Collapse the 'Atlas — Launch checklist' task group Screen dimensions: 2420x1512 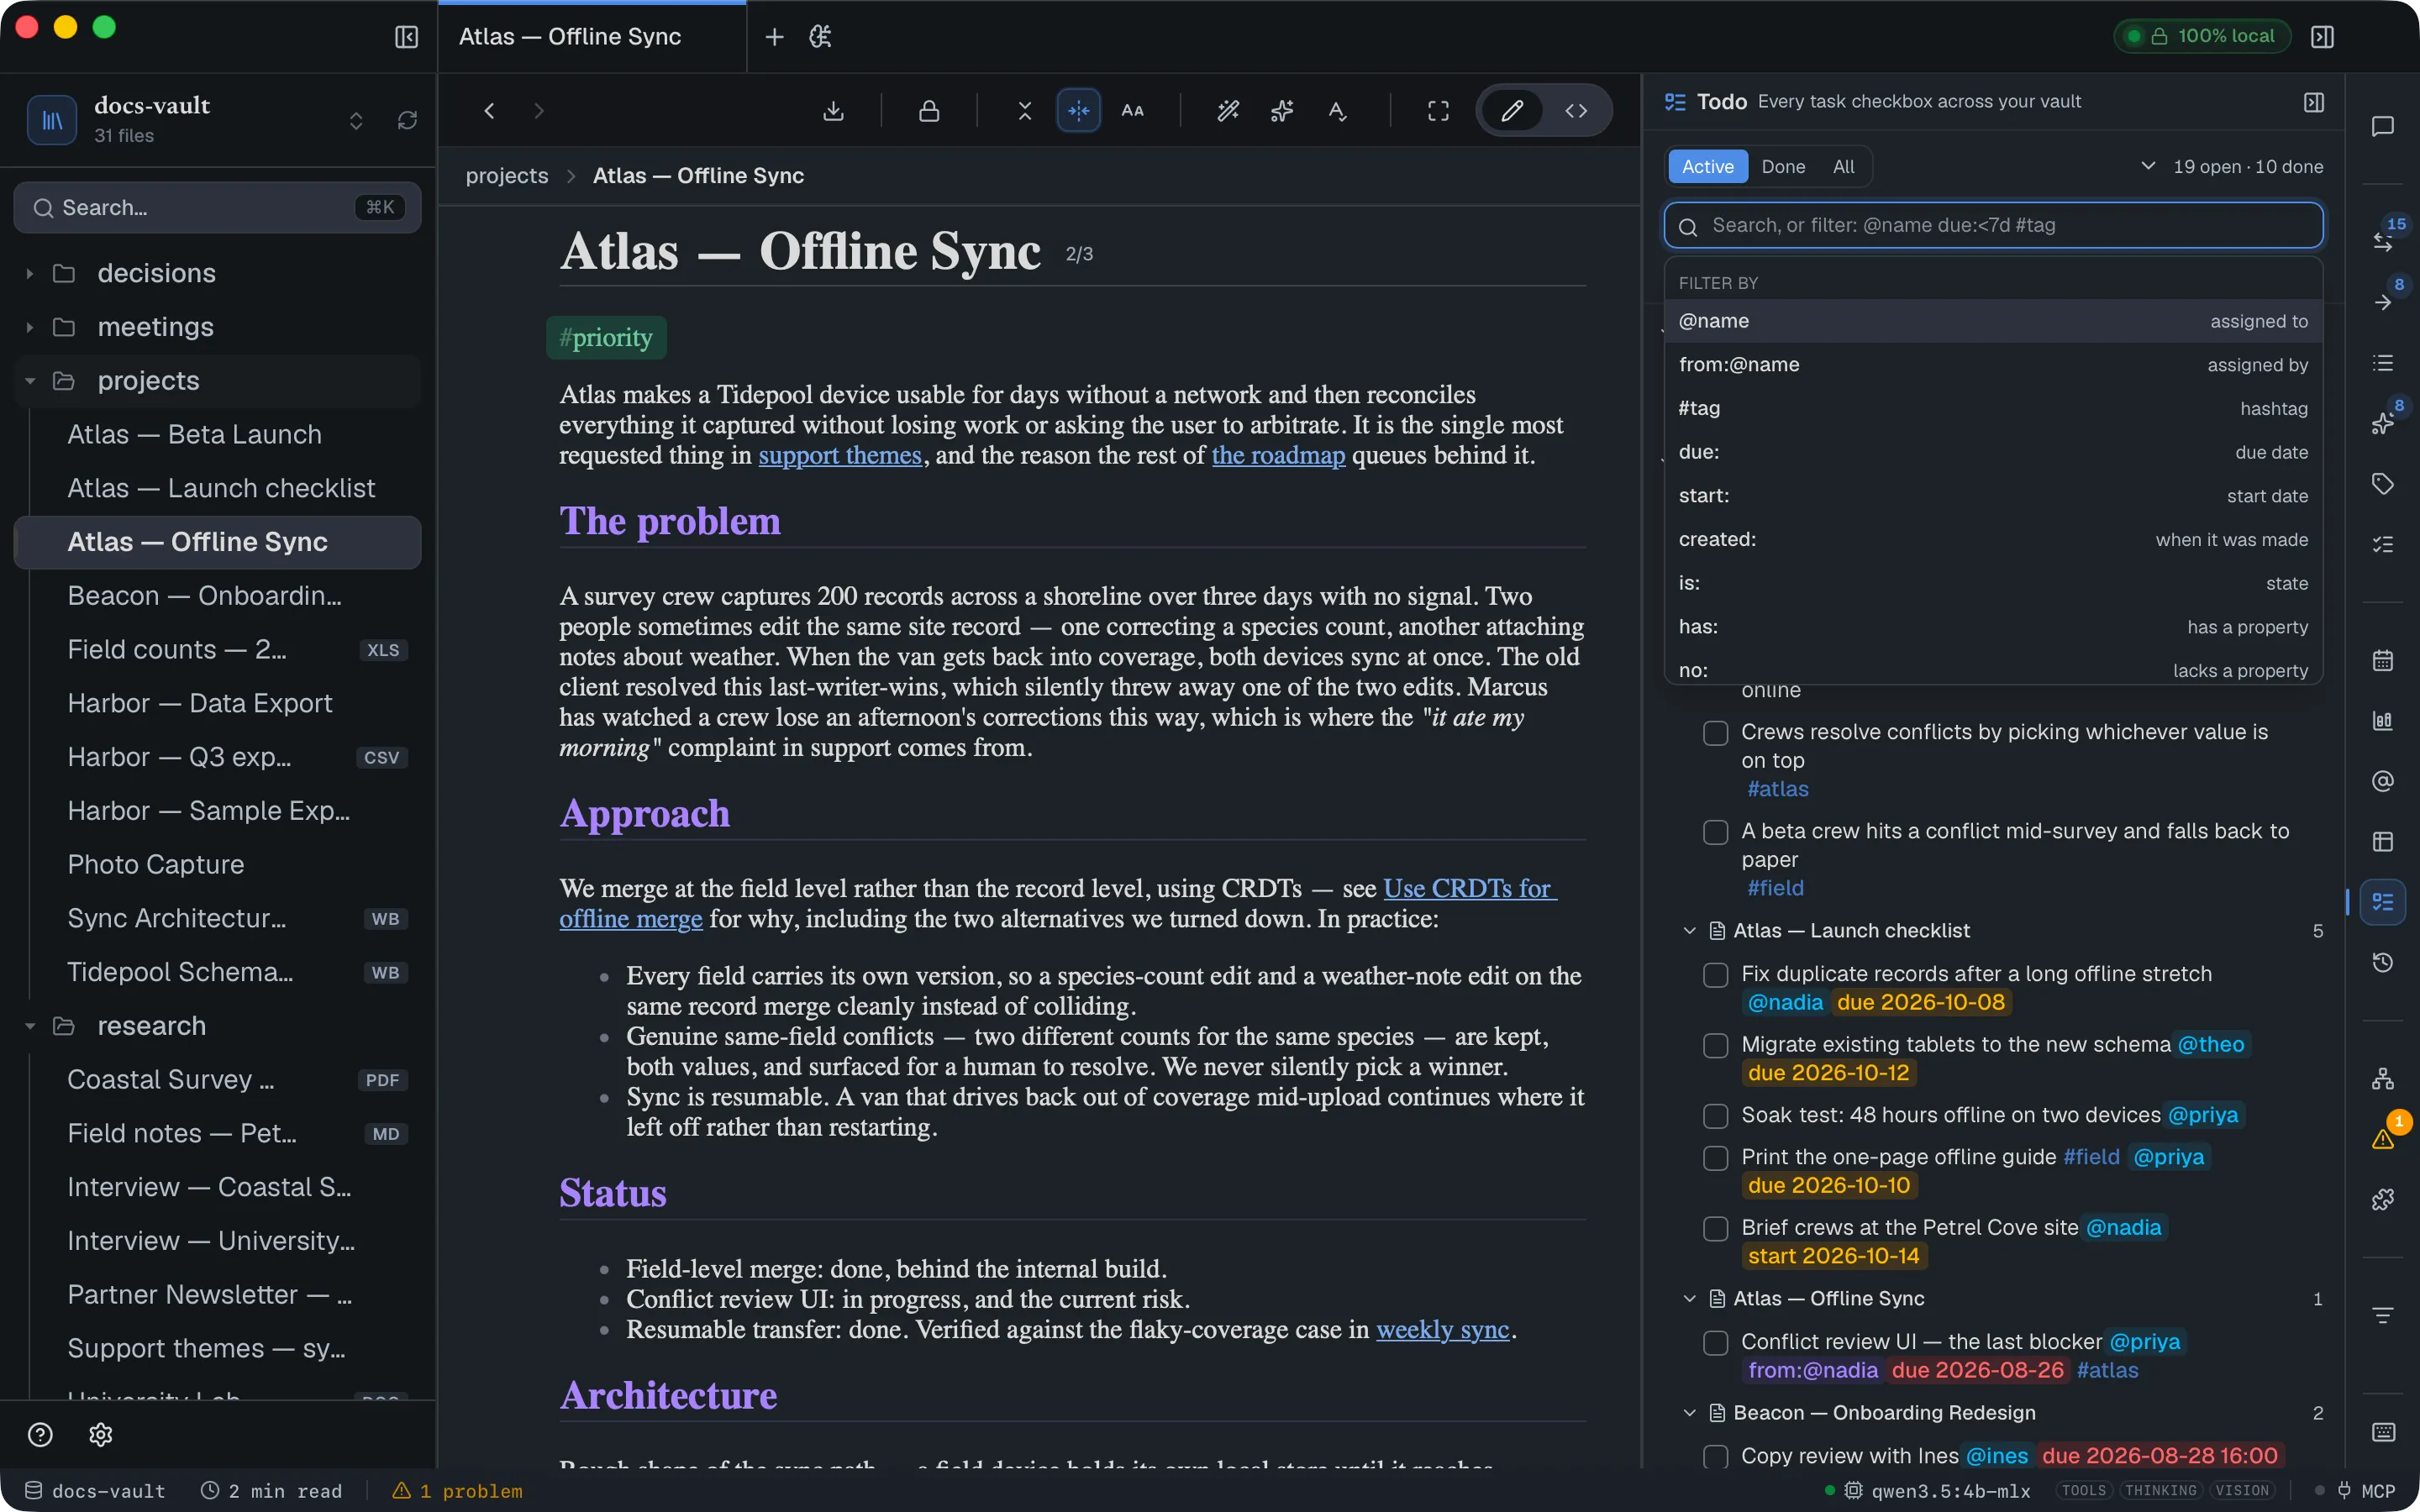pos(1690,931)
